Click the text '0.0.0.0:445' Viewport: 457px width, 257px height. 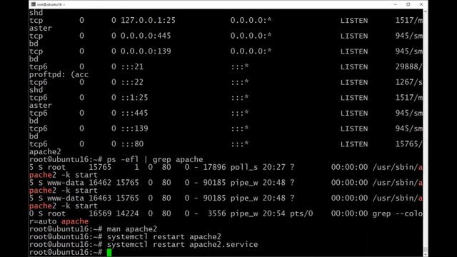coord(146,36)
